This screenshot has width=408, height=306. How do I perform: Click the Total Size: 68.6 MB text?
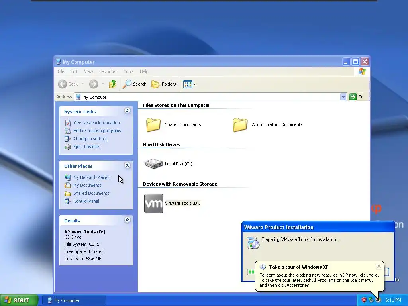(x=83, y=259)
